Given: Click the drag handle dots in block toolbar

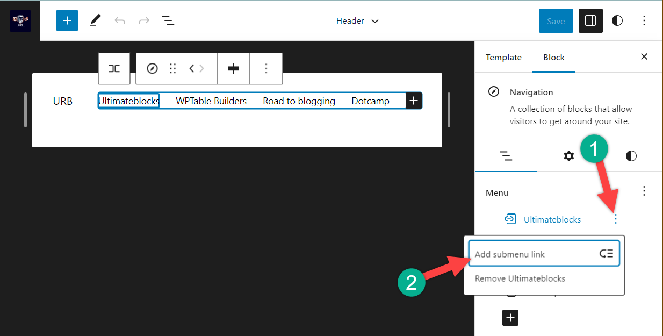Looking at the screenshot, I should (x=172, y=68).
